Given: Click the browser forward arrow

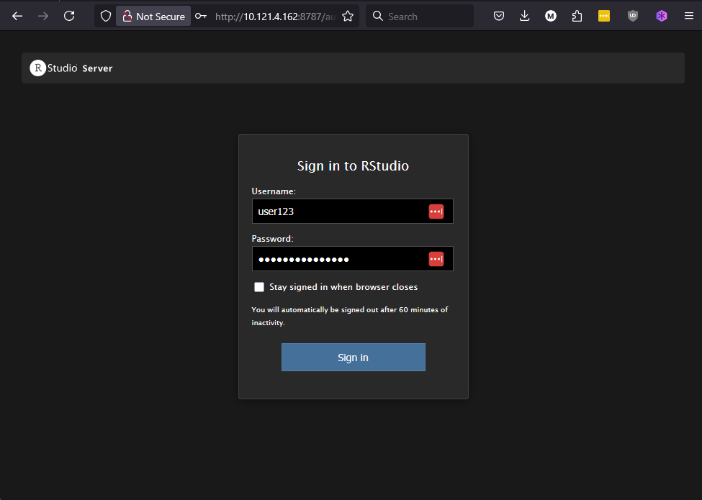Looking at the screenshot, I should click(43, 17).
